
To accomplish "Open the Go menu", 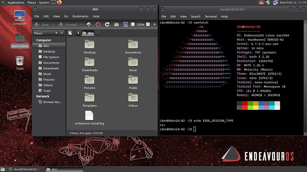I will (x=66, y=16).
